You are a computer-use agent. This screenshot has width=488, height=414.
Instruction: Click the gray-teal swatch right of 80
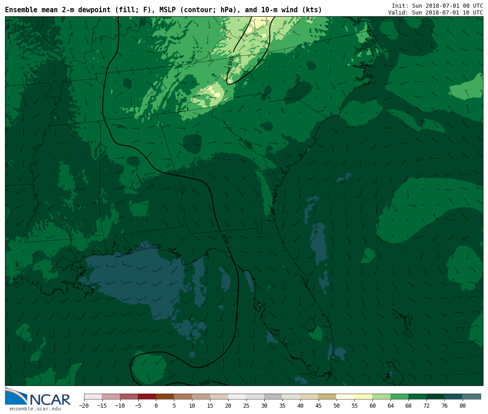[472, 397]
